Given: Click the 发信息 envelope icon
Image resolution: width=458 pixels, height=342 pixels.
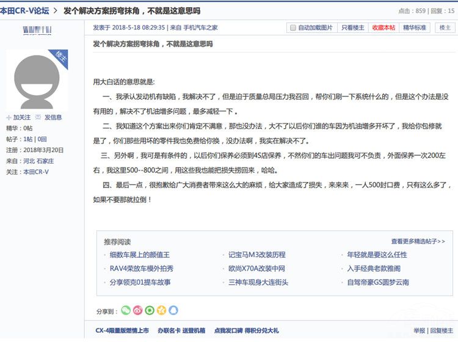Looking at the screenshot, I should coord(38,117).
